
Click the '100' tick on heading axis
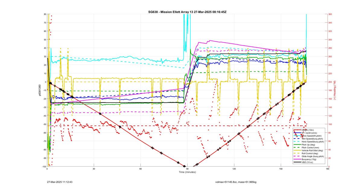point(330,124)
